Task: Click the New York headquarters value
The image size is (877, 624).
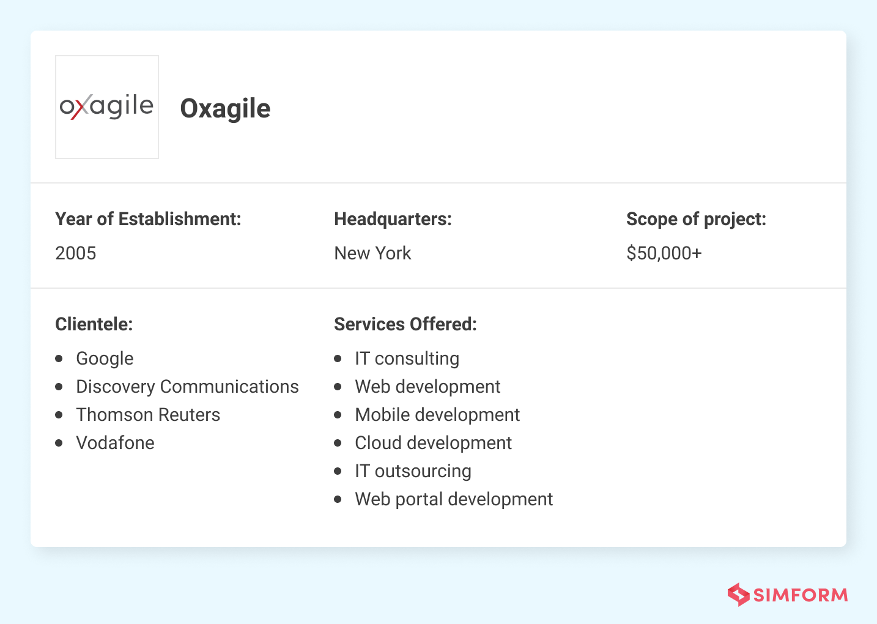Action: click(372, 253)
